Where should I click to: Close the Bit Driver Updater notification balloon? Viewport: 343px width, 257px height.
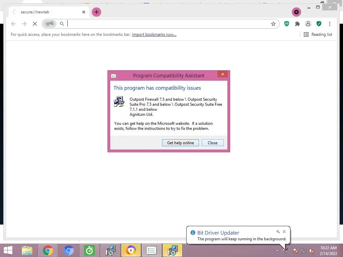coord(284,232)
